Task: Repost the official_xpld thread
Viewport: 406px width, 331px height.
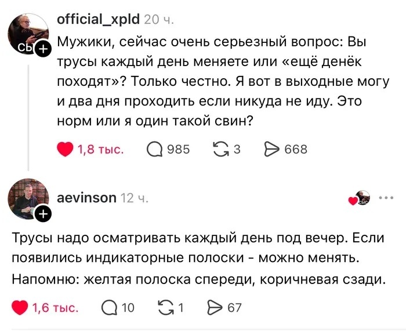Action: pyautogui.click(x=221, y=149)
